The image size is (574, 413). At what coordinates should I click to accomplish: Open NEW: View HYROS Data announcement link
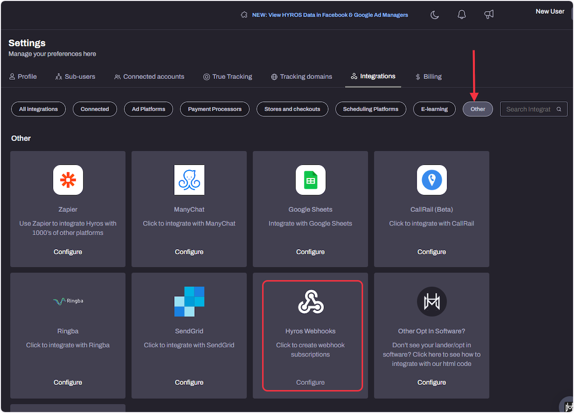pyautogui.click(x=330, y=15)
